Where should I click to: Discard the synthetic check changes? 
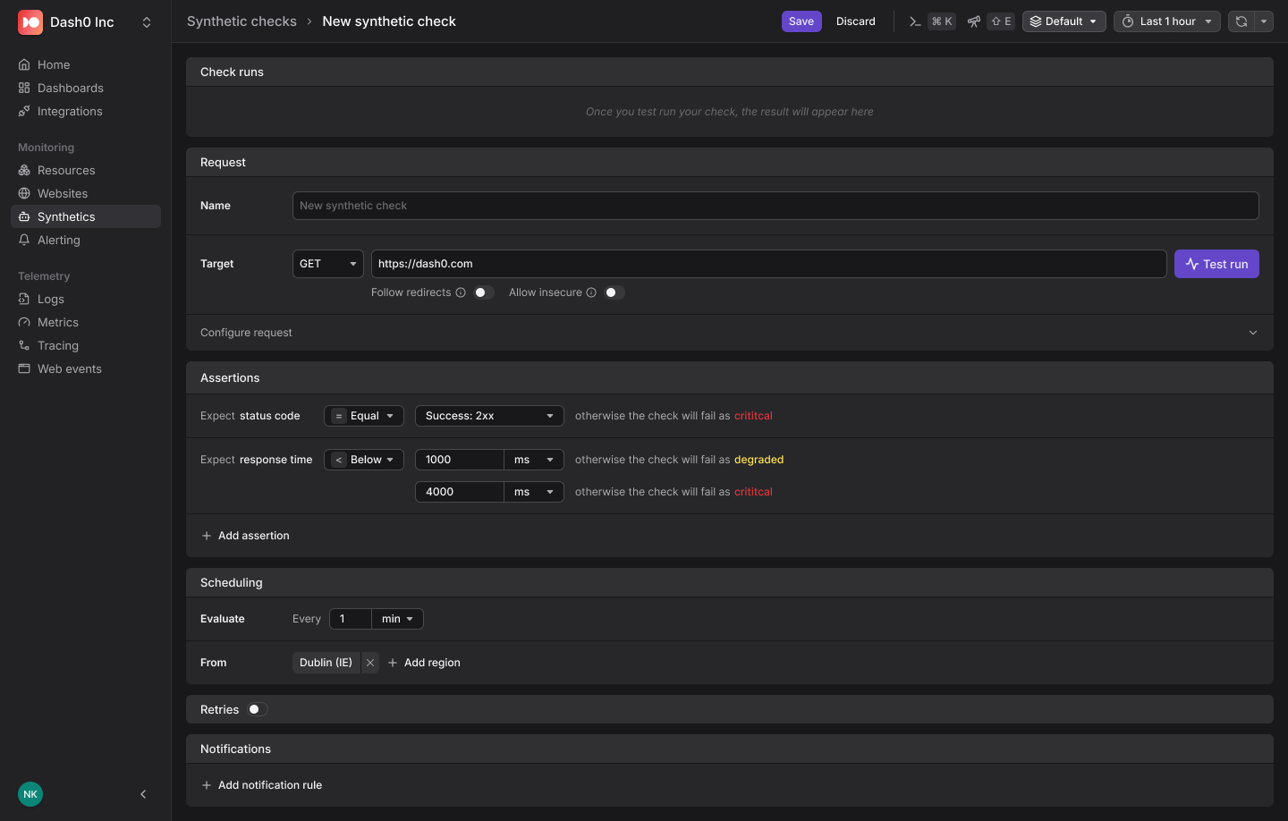pos(856,21)
